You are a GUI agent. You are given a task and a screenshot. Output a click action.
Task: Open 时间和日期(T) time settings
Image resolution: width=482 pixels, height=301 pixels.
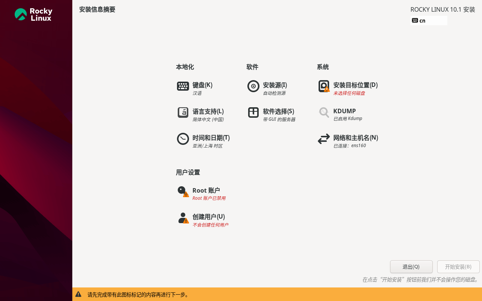click(x=211, y=138)
